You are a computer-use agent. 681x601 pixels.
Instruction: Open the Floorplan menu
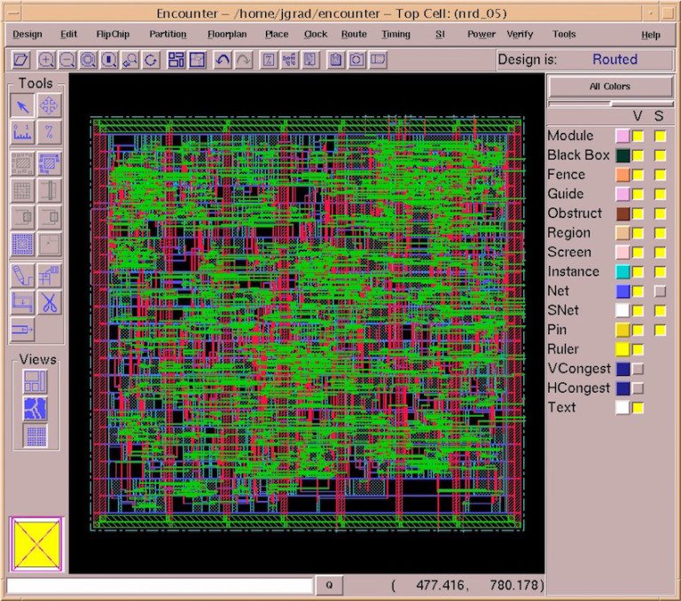pos(226,35)
